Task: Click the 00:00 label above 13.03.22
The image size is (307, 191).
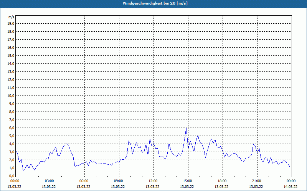Action: coord(15,181)
